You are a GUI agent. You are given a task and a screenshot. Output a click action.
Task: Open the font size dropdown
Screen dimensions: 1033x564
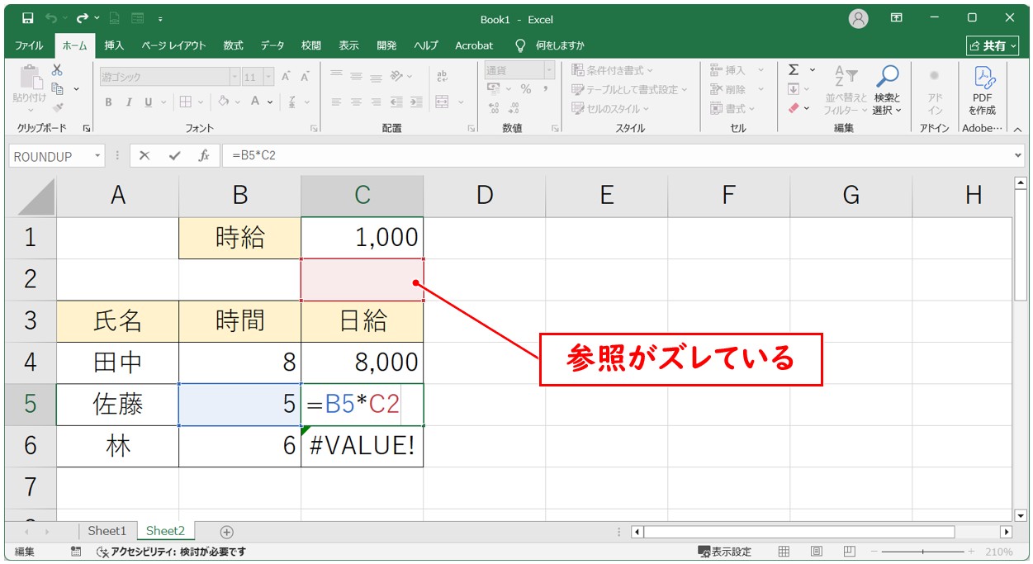coord(269,76)
